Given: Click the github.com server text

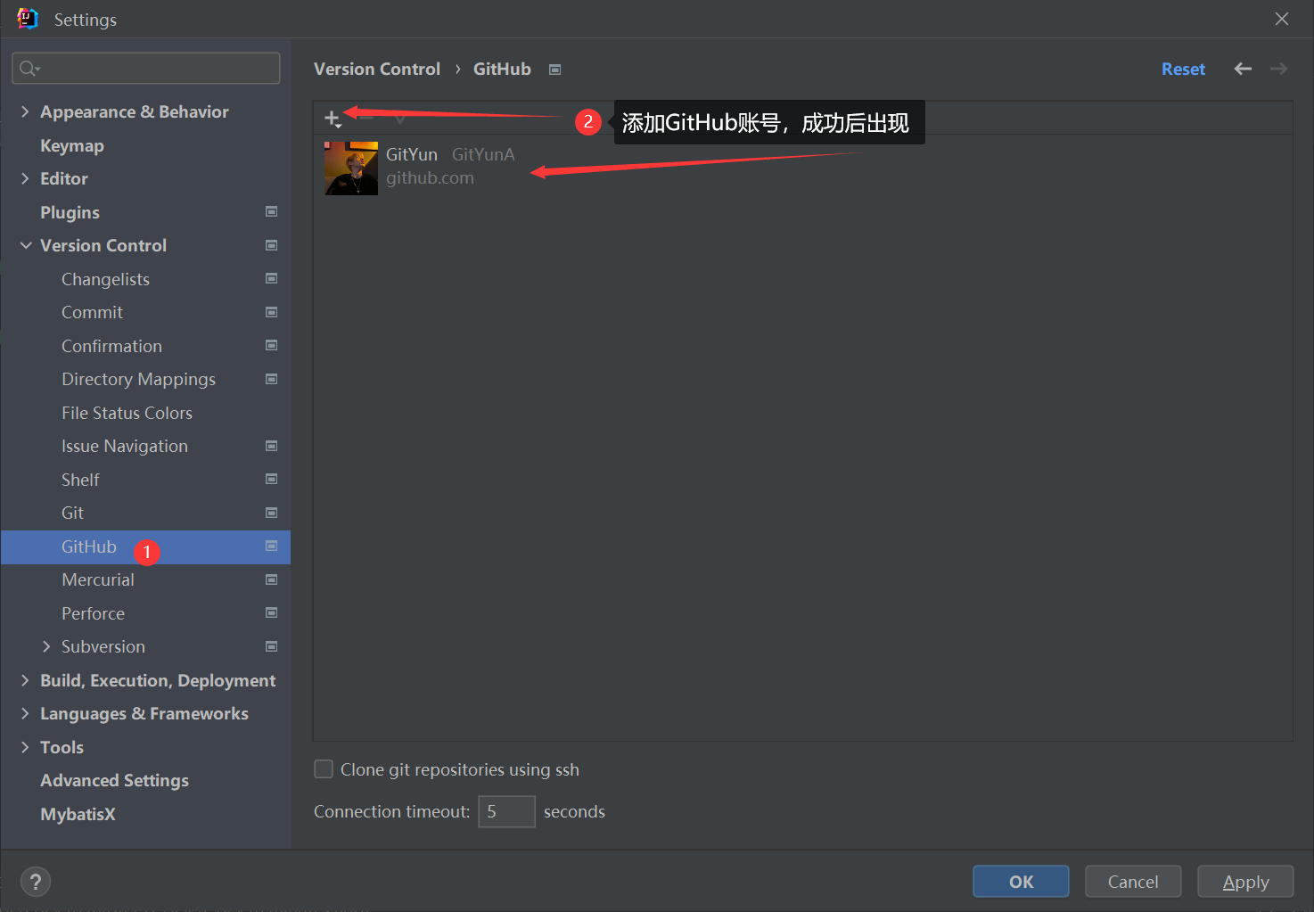Looking at the screenshot, I should [x=430, y=178].
